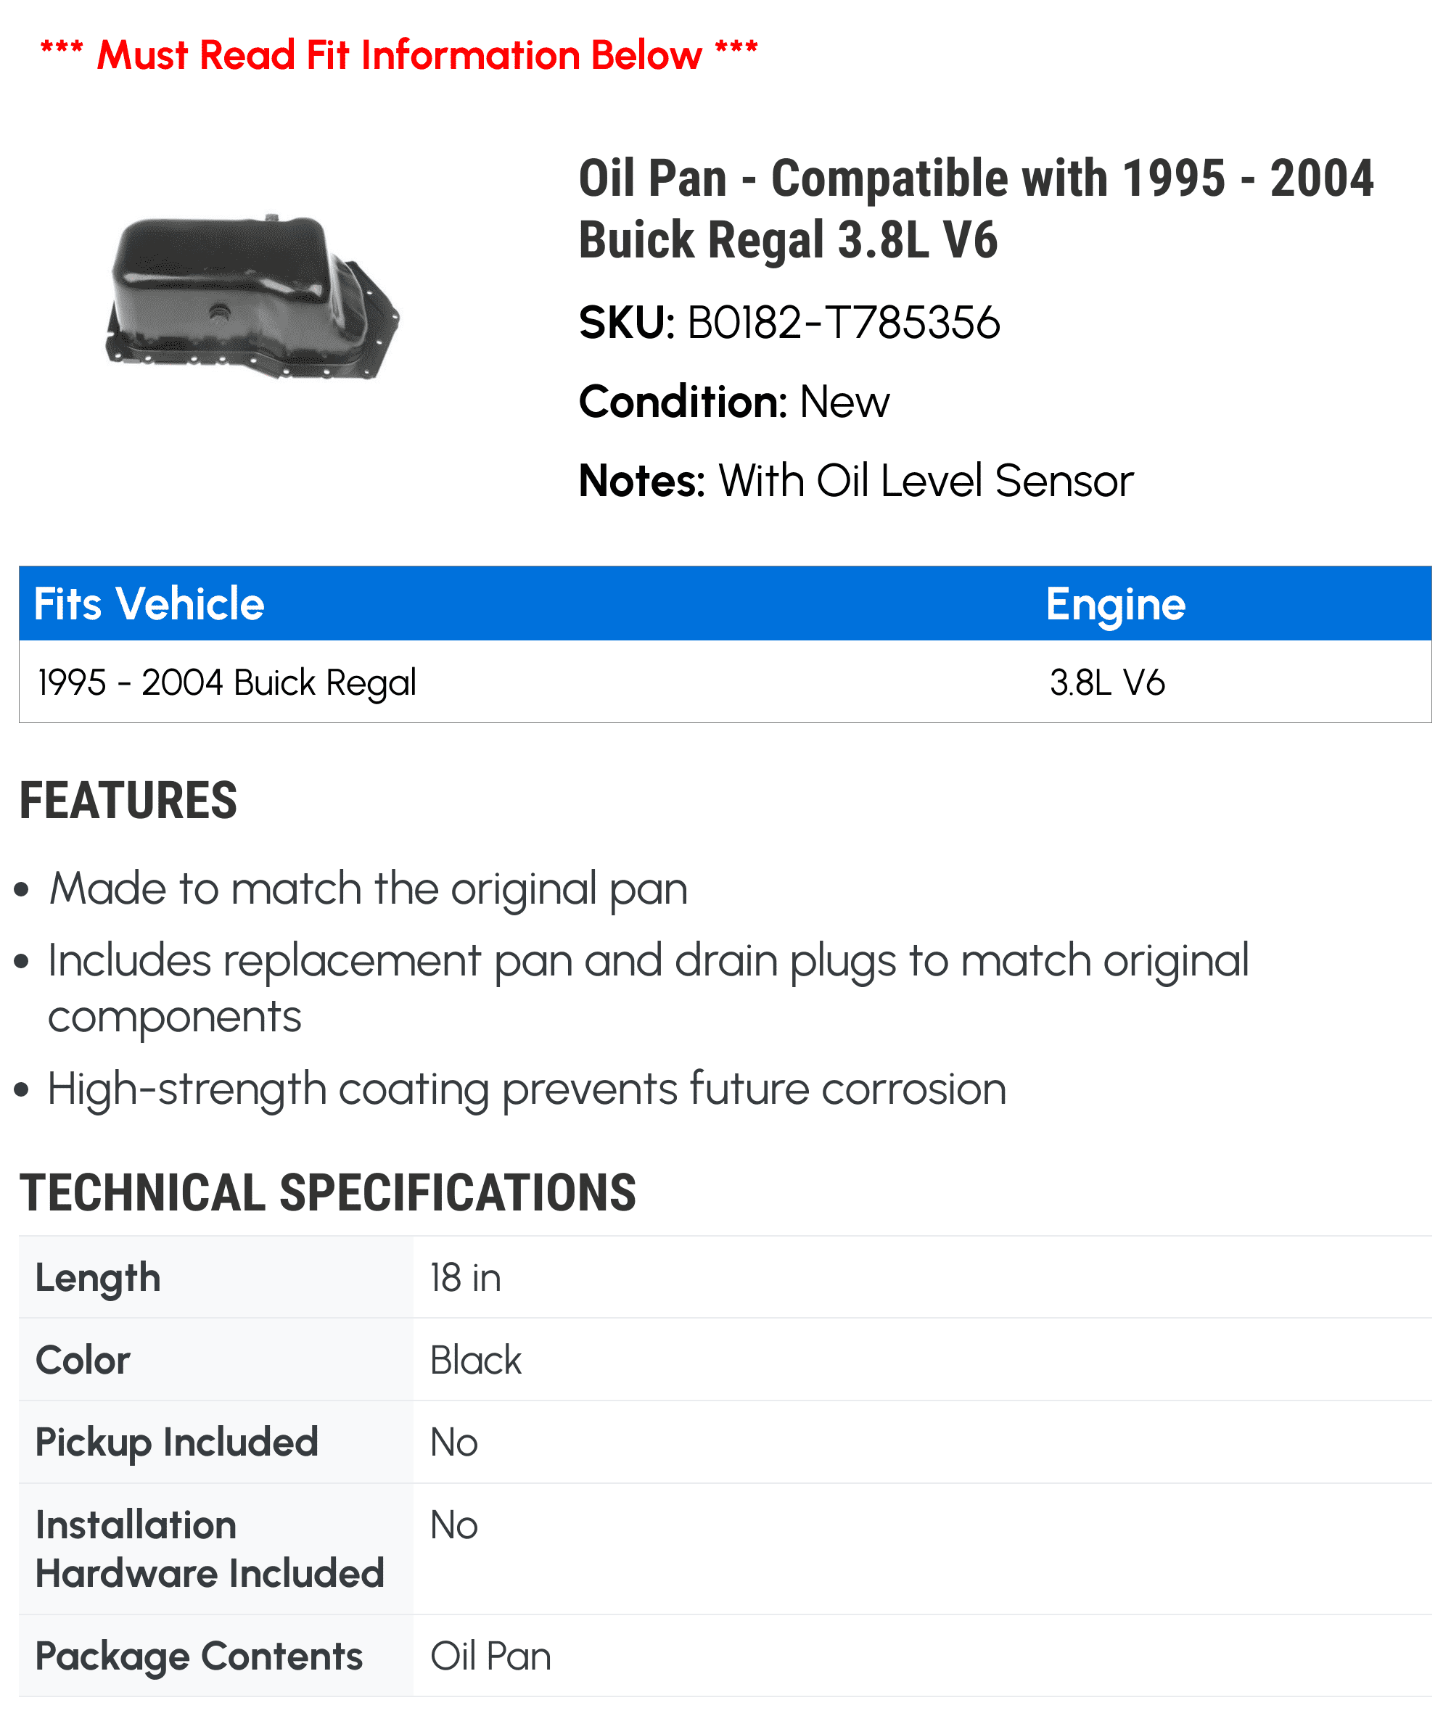Select the 1995 - 2004 Buick Regal row
Screen dimensions: 1451x1716
(x=725, y=682)
